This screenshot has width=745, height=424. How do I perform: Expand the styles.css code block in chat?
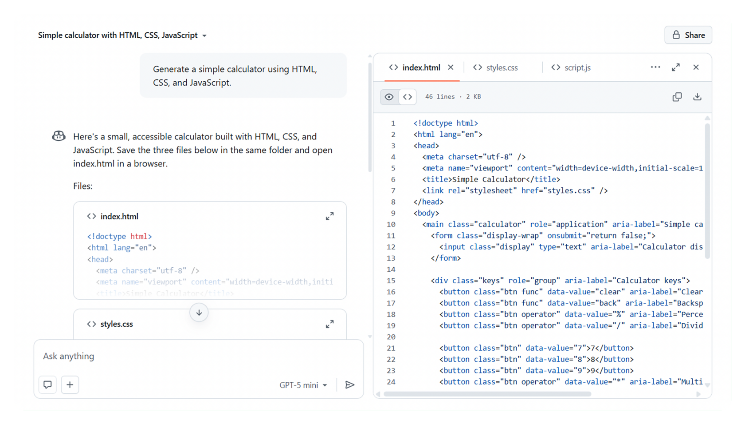[329, 324]
